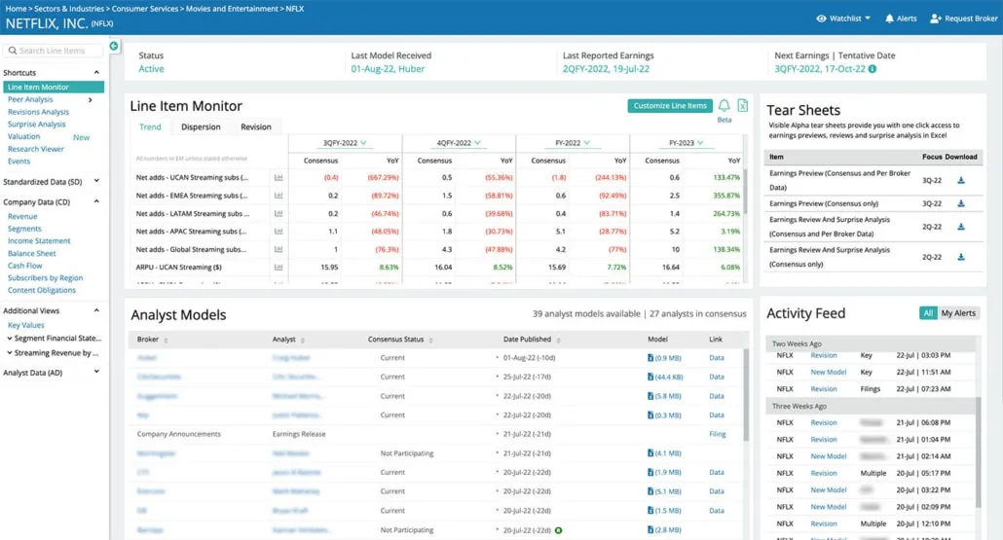The width and height of the screenshot is (1003, 540).
Task: Click the Line Item Monitor beta bell icon
Action: pyautogui.click(x=724, y=105)
